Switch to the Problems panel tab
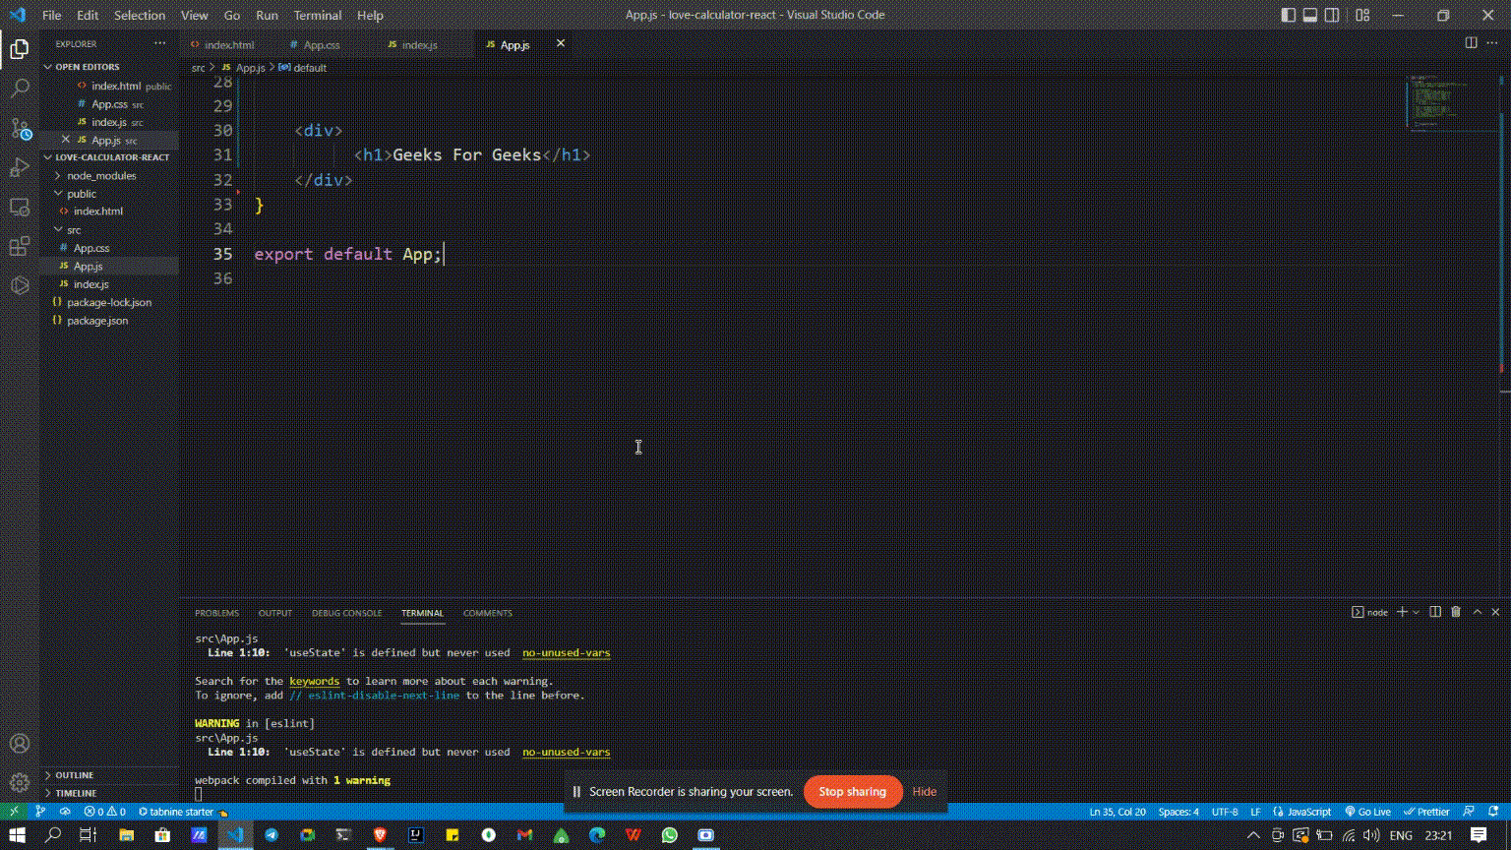Screen dimensions: 1511x850 [216, 613]
